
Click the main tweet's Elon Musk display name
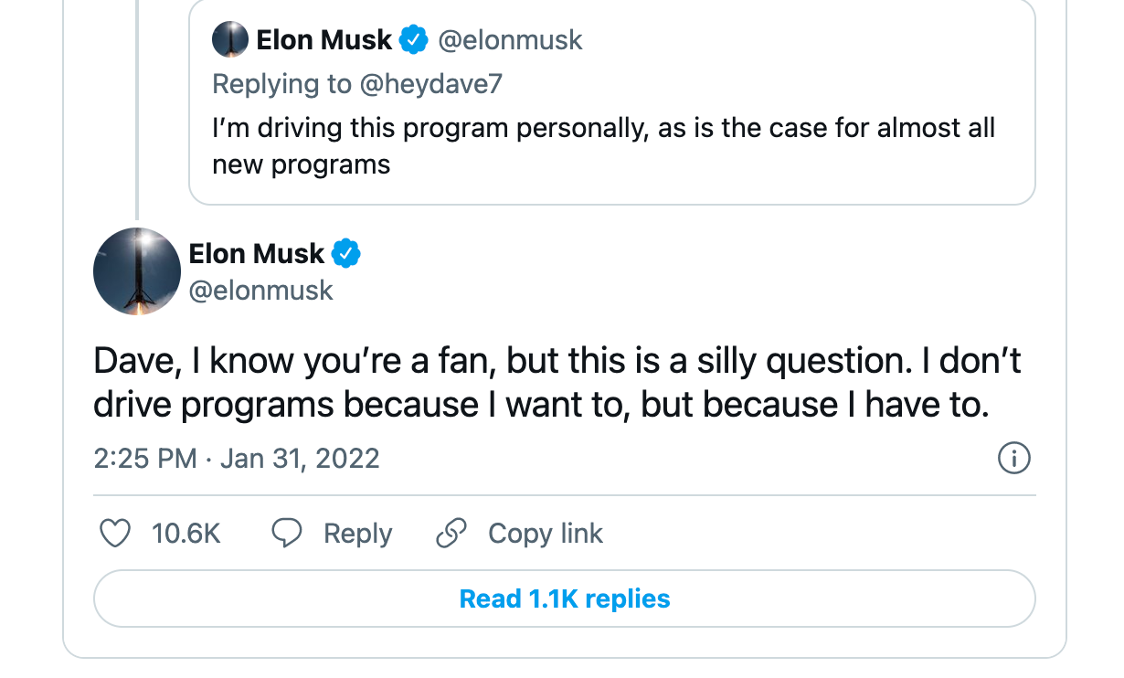coord(257,254)
